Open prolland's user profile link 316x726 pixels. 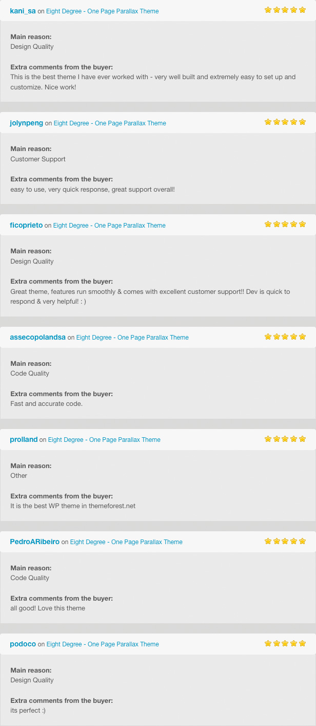click(24, 439)
